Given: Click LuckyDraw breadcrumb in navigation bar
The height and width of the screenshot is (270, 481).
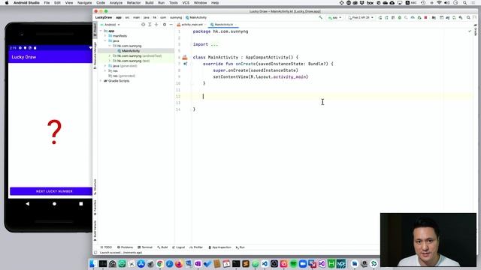Looking at the screenshot, I should (x=104, y=18).
